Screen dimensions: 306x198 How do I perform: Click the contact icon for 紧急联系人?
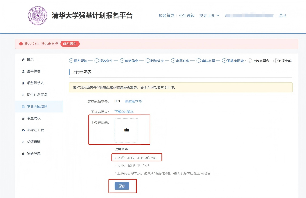pyautogui.click(x=24, y=83)
